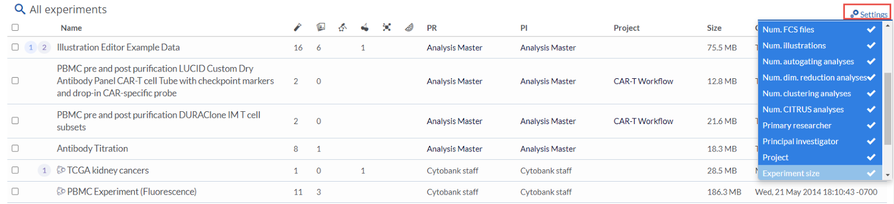Click the 75.5 MB size cell

[722, 48]
